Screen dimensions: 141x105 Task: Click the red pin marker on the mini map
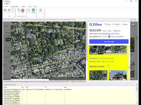[x=109, y=50]
